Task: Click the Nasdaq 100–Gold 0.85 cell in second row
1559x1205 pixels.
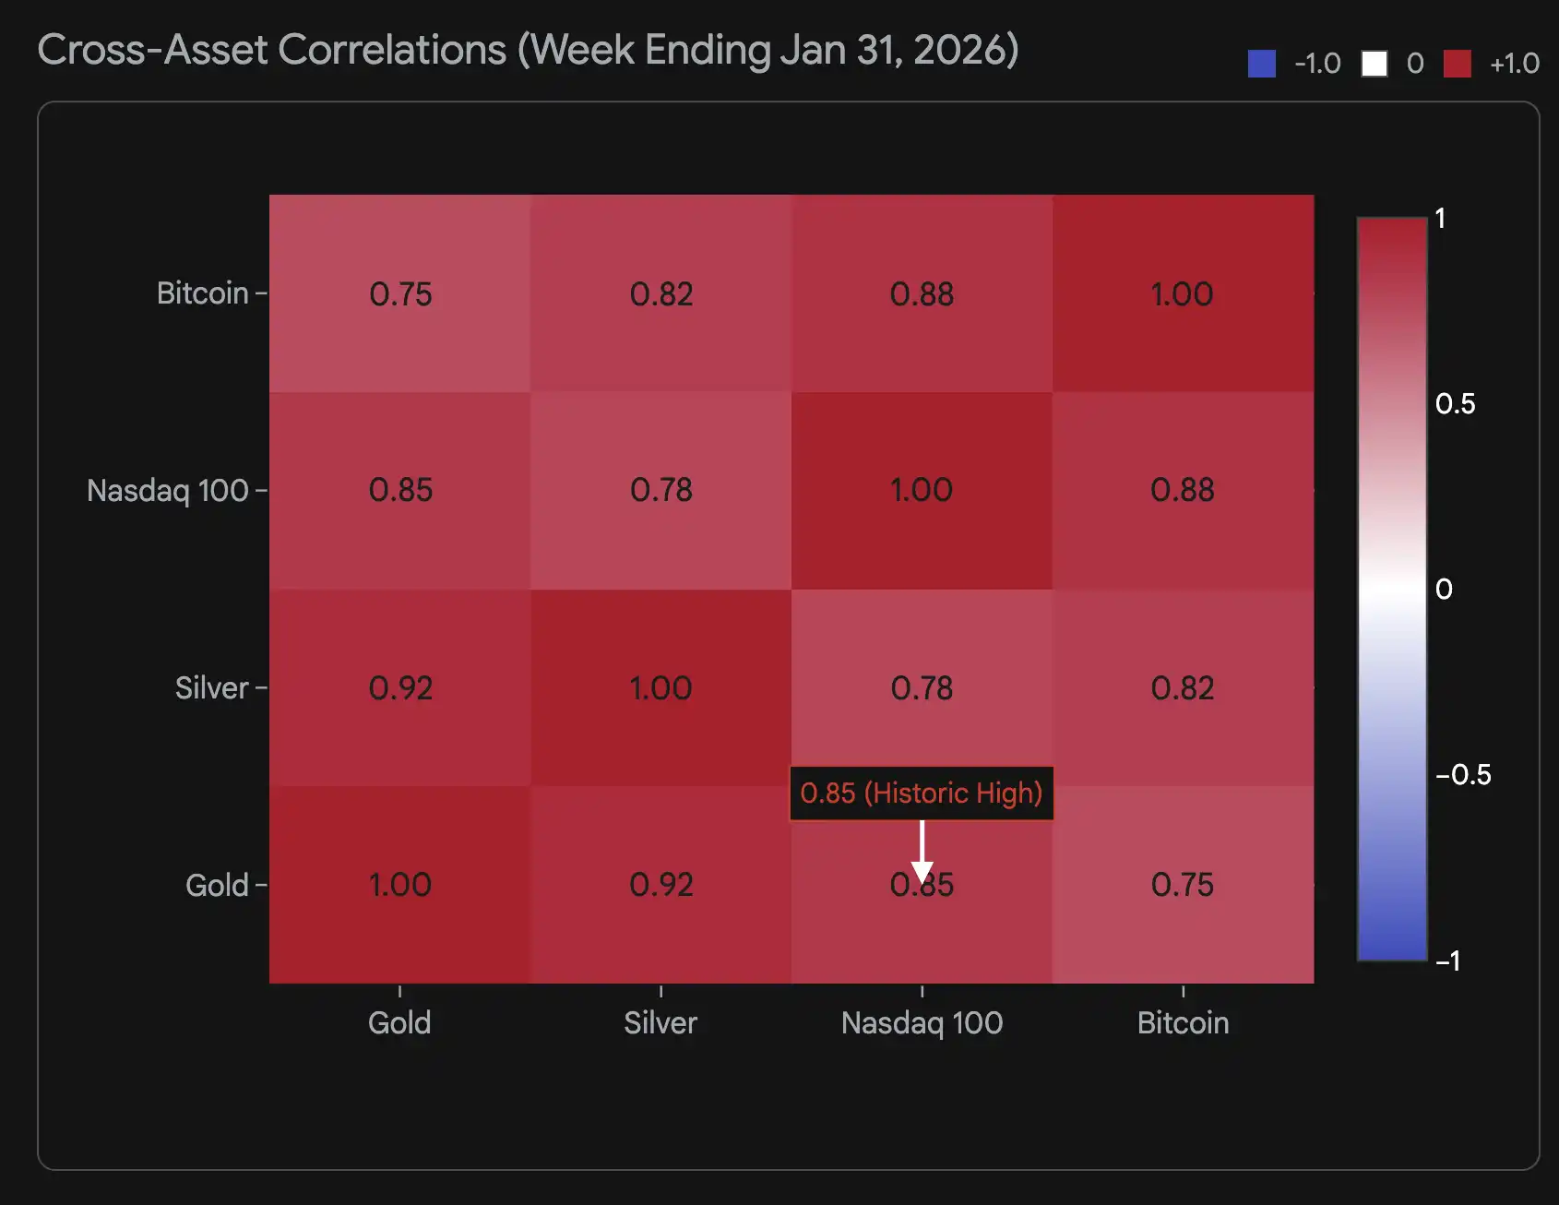Action: coord(399,490)
